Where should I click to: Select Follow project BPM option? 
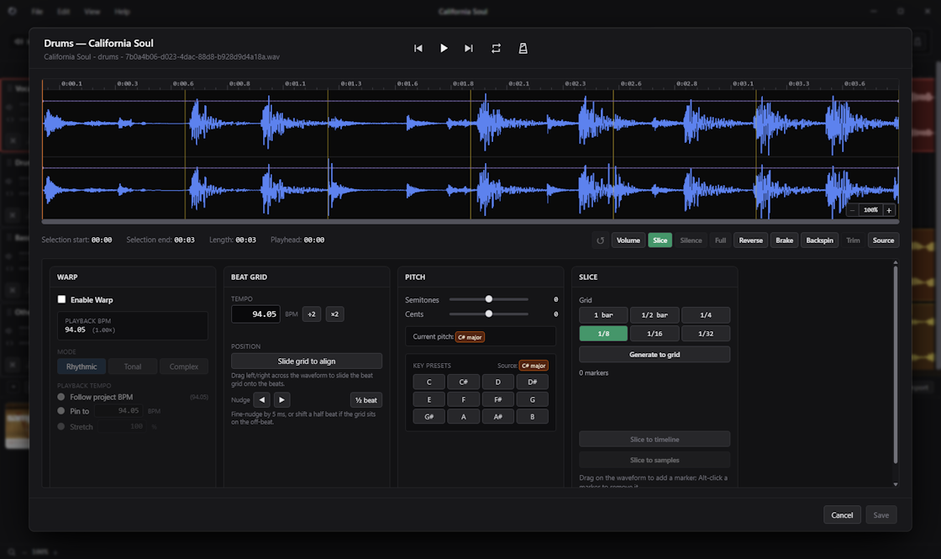click(61, 397)
